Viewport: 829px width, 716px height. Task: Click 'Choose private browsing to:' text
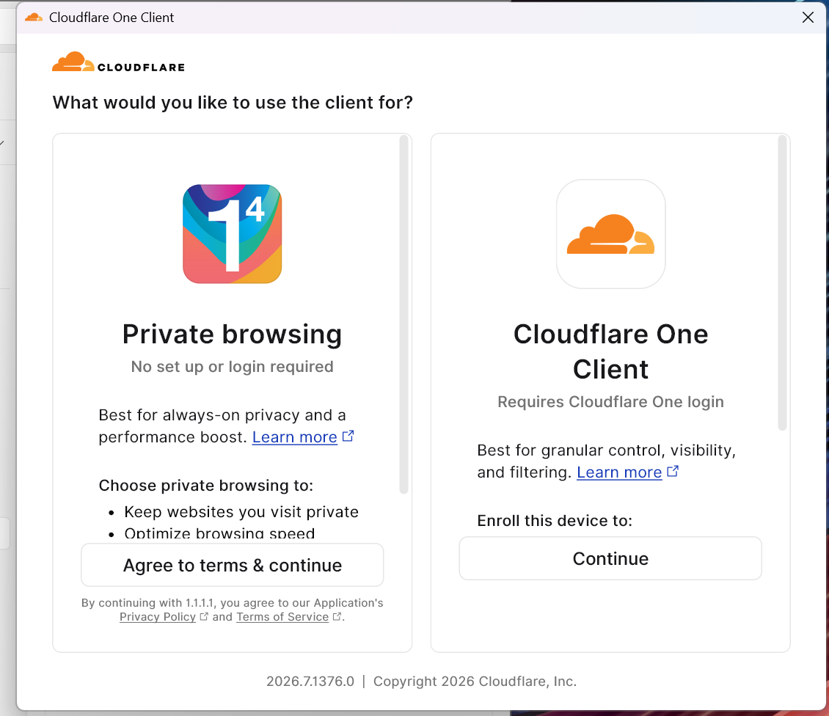pyautogui.click(x=205, y=486)
